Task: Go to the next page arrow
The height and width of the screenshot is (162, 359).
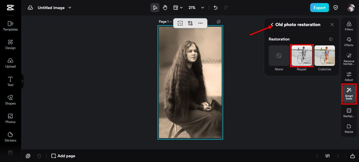Action: pyautogui.click(x=338, y=156)
